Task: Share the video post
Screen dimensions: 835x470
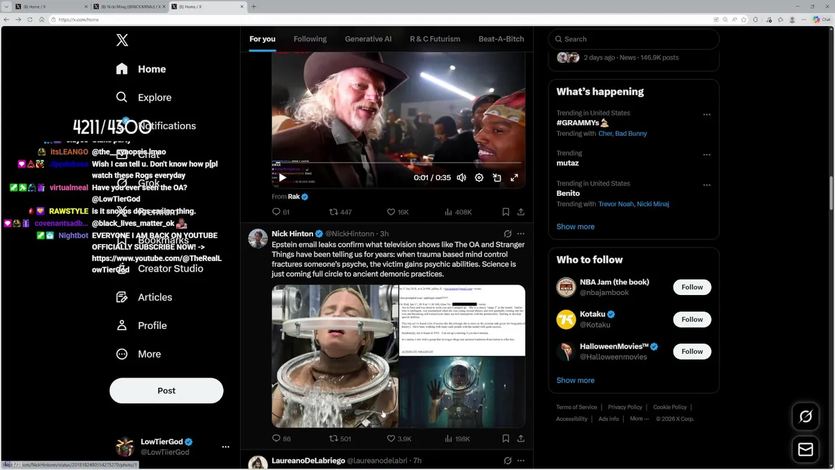Action: (521, 212)
